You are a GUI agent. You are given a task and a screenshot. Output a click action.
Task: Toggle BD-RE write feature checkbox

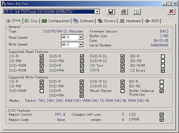[162, 86]
